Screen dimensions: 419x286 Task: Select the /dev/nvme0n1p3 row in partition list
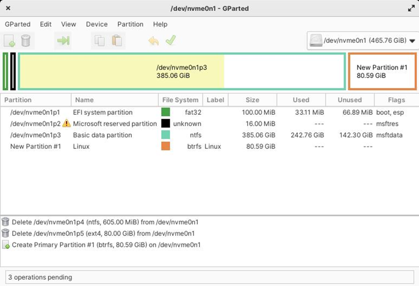(35, 135)
